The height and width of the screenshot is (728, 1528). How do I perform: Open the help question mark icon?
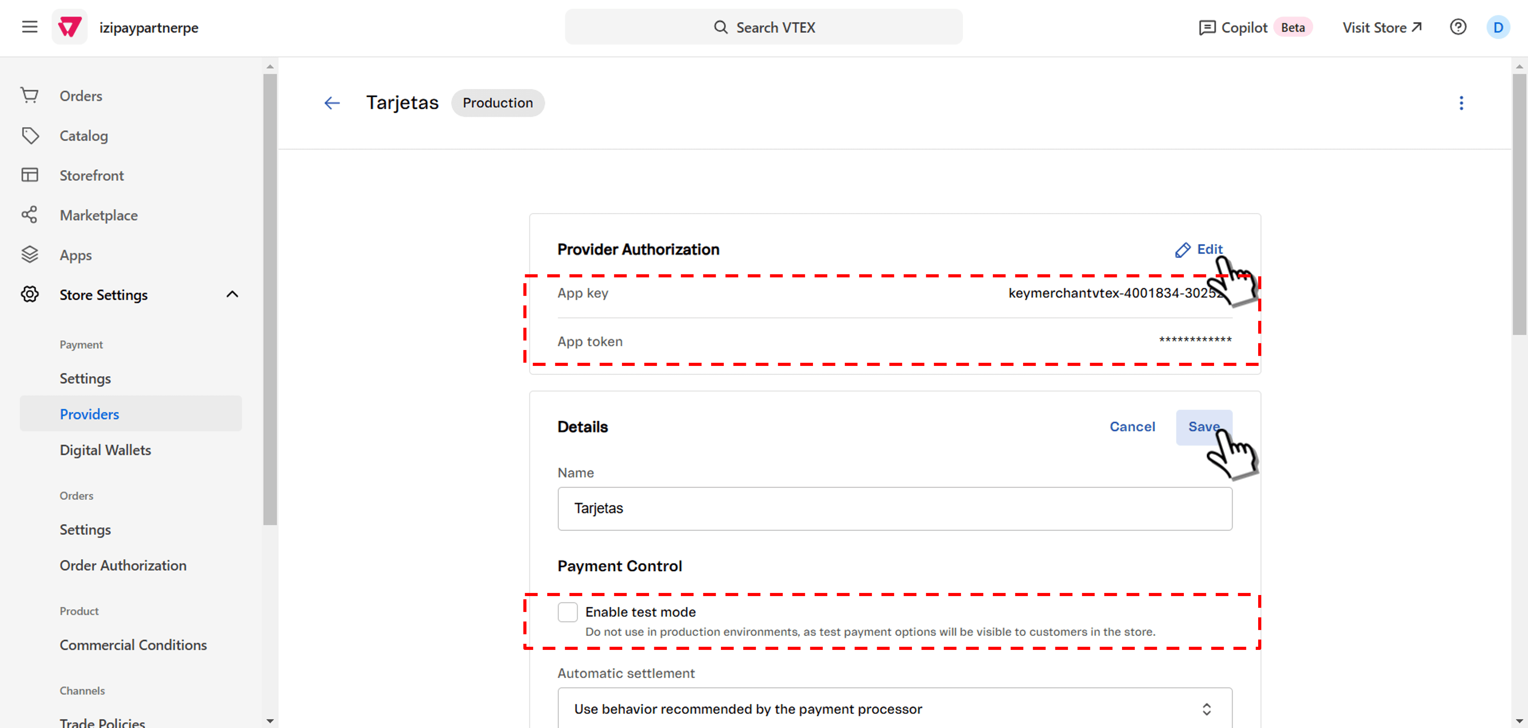pos(1458,27)
